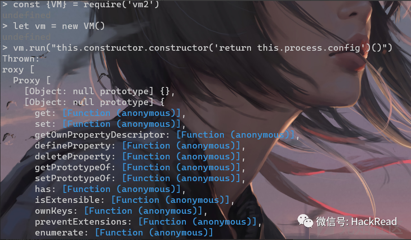Click the getPrototypeOf key text

click(75, 168)
